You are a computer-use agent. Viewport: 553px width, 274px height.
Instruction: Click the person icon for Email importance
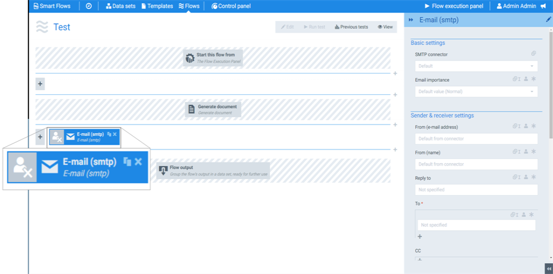(526, 79)
